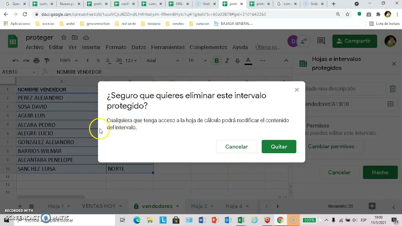402x226 pixels.
Task: Click Cambiar permisos button
Action: click(x=331, y=146)
